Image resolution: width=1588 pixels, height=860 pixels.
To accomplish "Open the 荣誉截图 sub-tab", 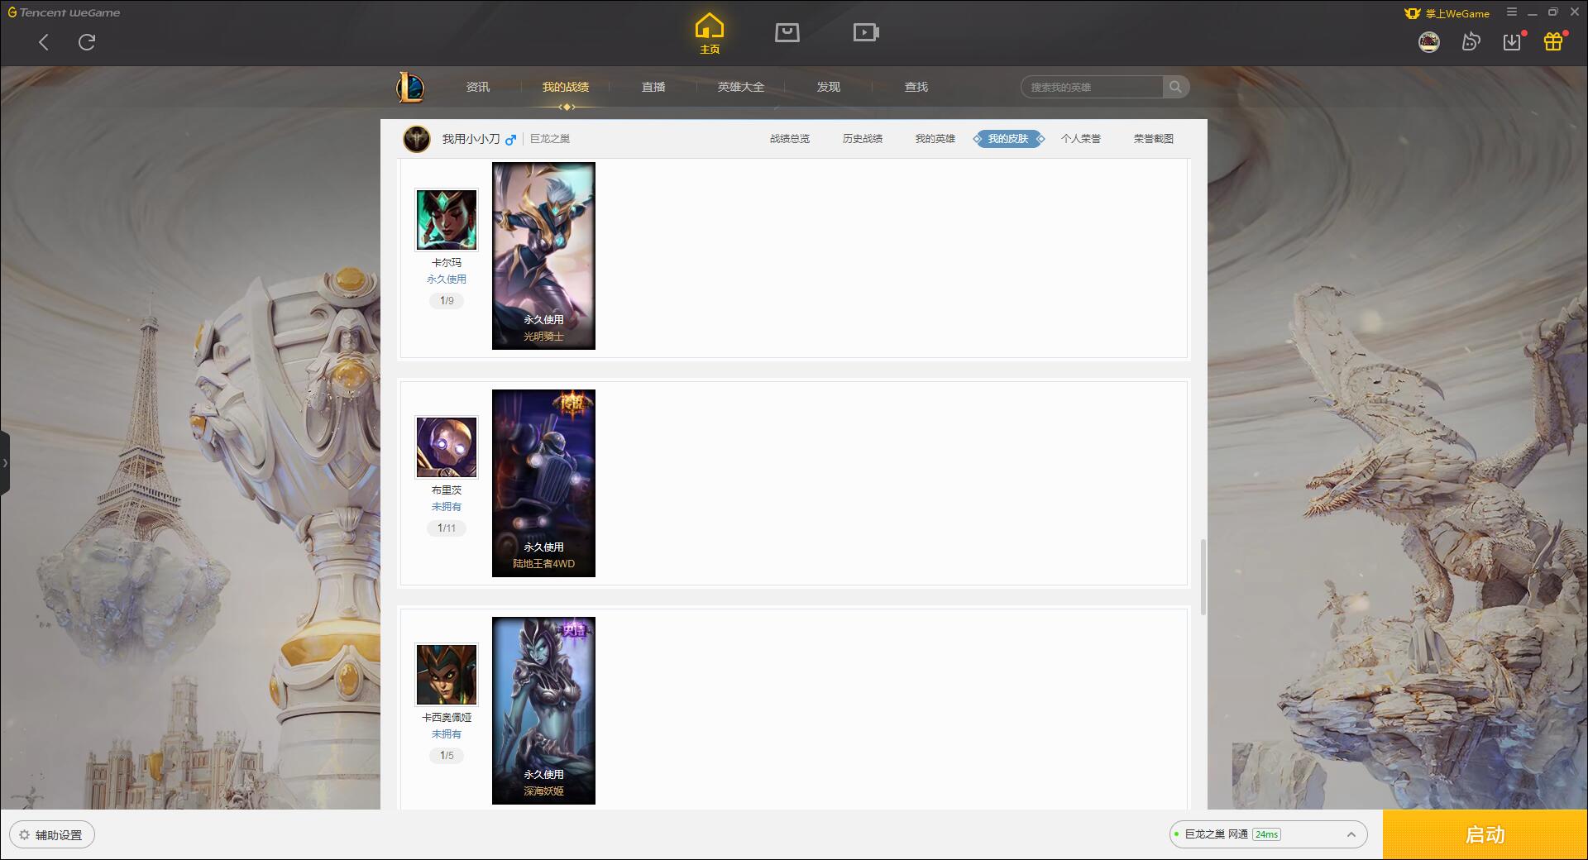I will [x=1154, y=139].
